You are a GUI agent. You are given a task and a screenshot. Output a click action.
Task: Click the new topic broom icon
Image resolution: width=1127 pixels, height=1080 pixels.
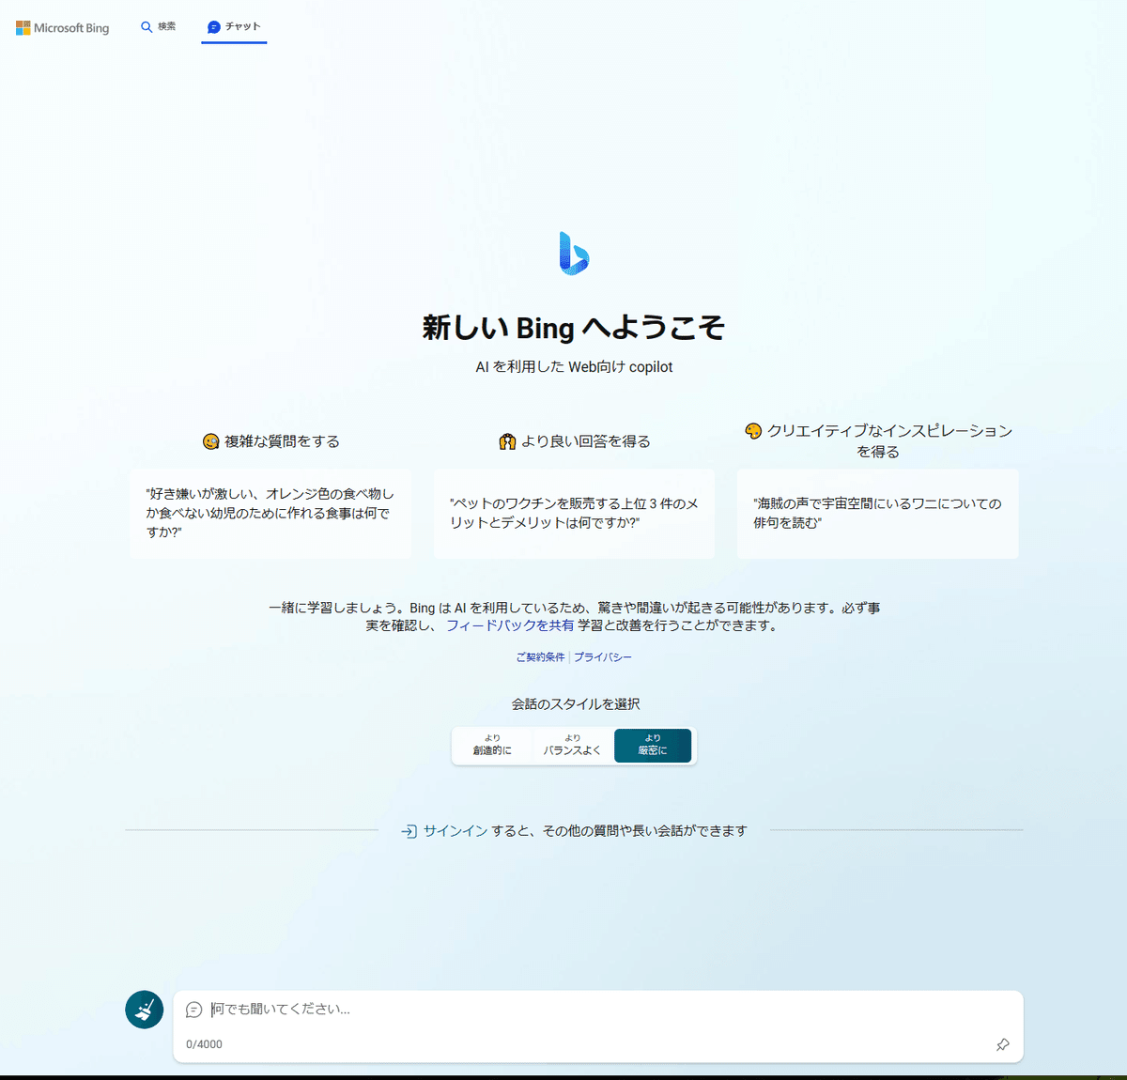pyautogui.click(x=145, y=1010)
